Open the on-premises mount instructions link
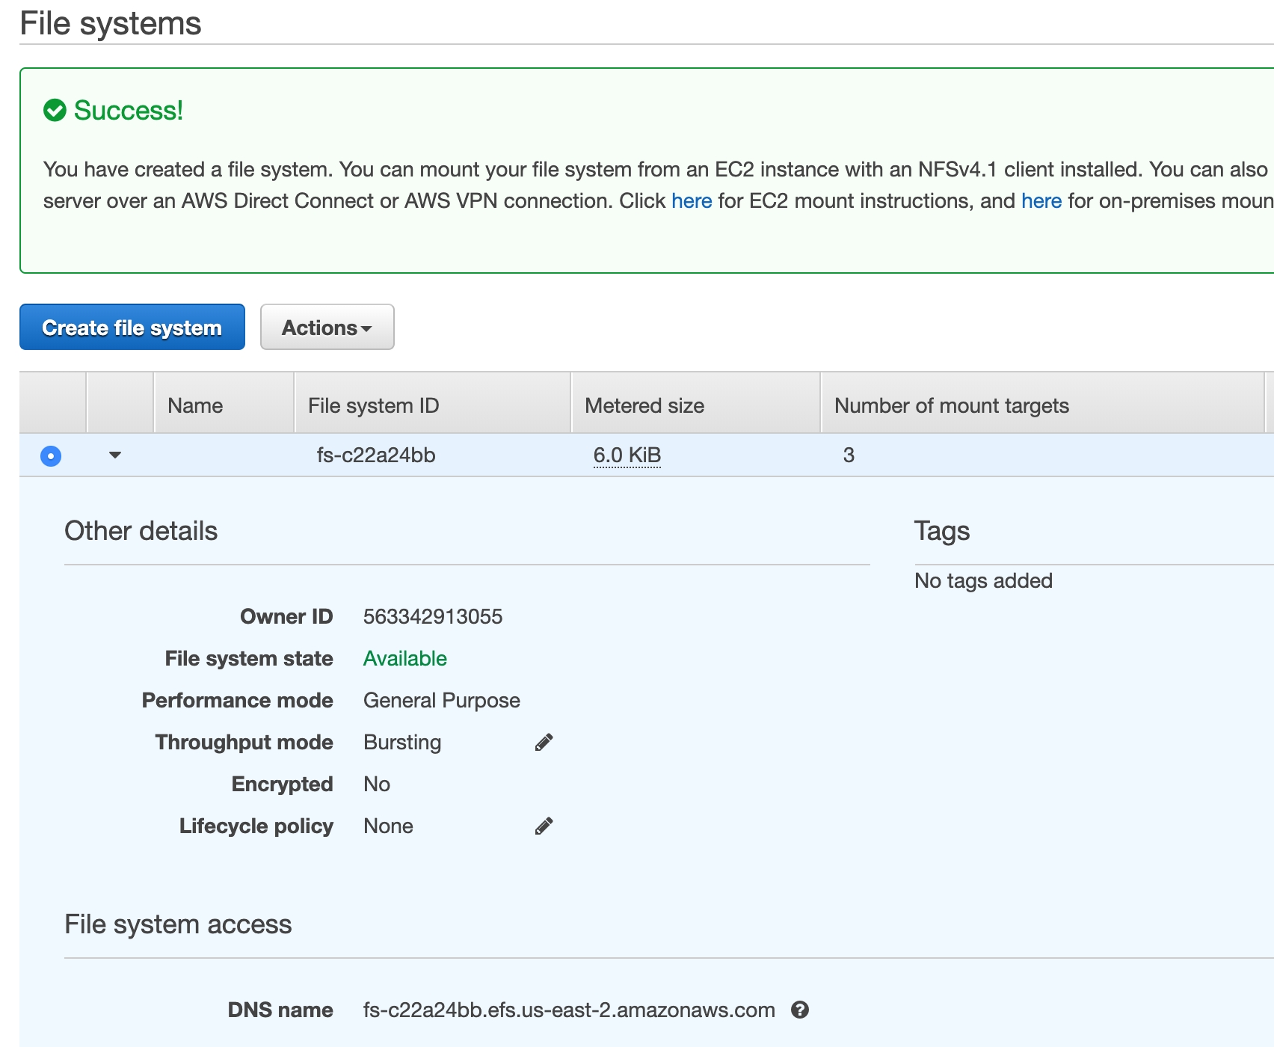Screen dimensions: 1274x1047 pyautogui.click(x=1041, y=200)
